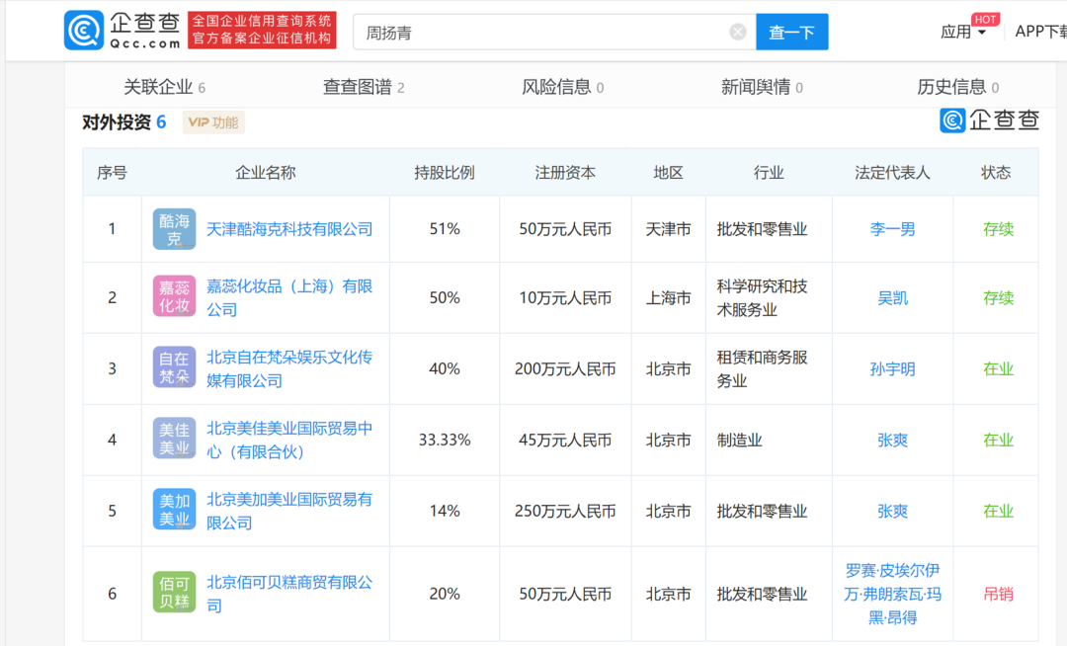
Task: Open 北京佰可贝糕商贸有限公司 link
Action: (289, 594)
